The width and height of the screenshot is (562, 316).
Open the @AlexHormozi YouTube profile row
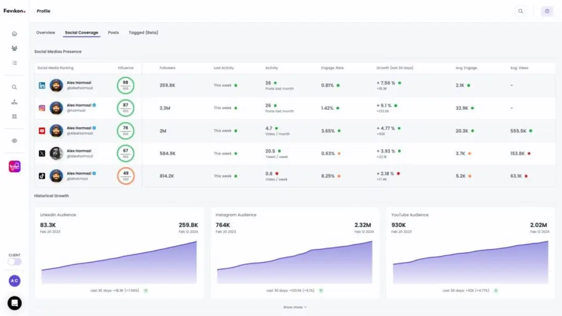[80, 131]
